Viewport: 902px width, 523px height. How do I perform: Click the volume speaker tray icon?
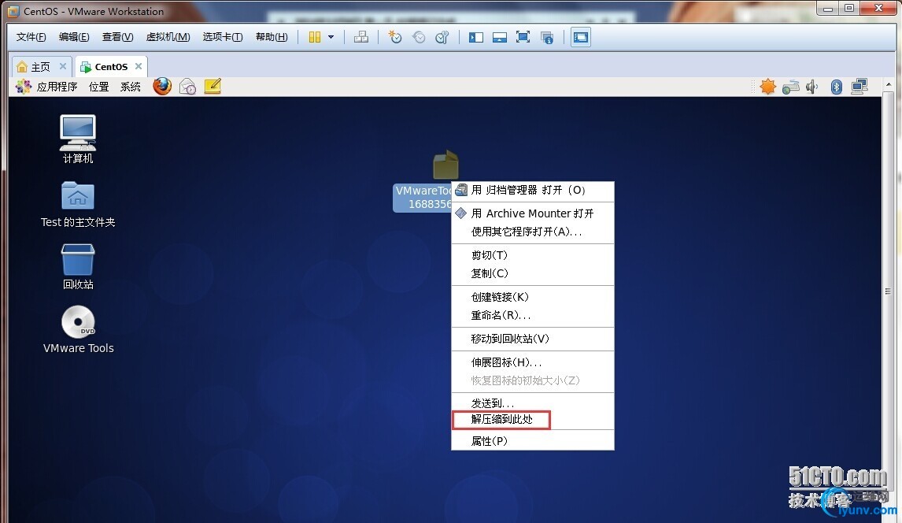coord(811,87)
